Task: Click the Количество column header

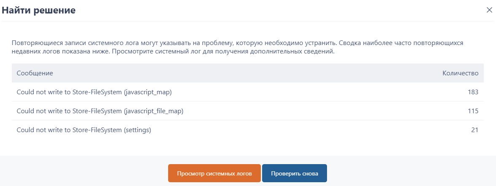Action: tap(460, 73)
